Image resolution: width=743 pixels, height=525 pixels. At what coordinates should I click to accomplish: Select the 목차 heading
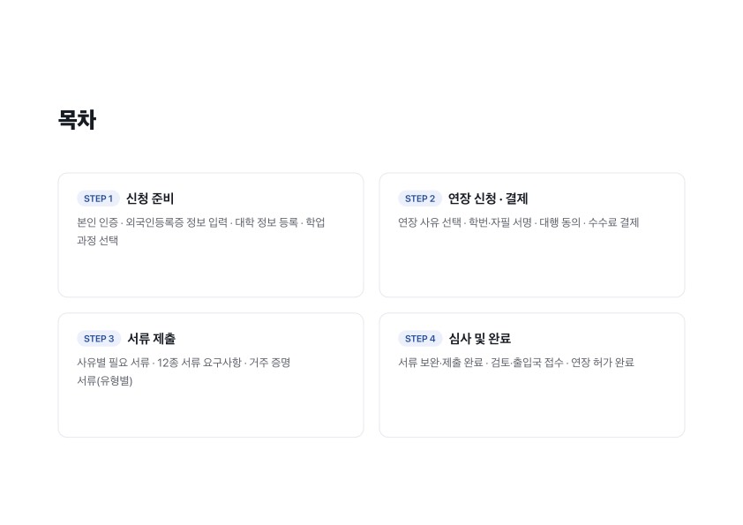point(78,119)
